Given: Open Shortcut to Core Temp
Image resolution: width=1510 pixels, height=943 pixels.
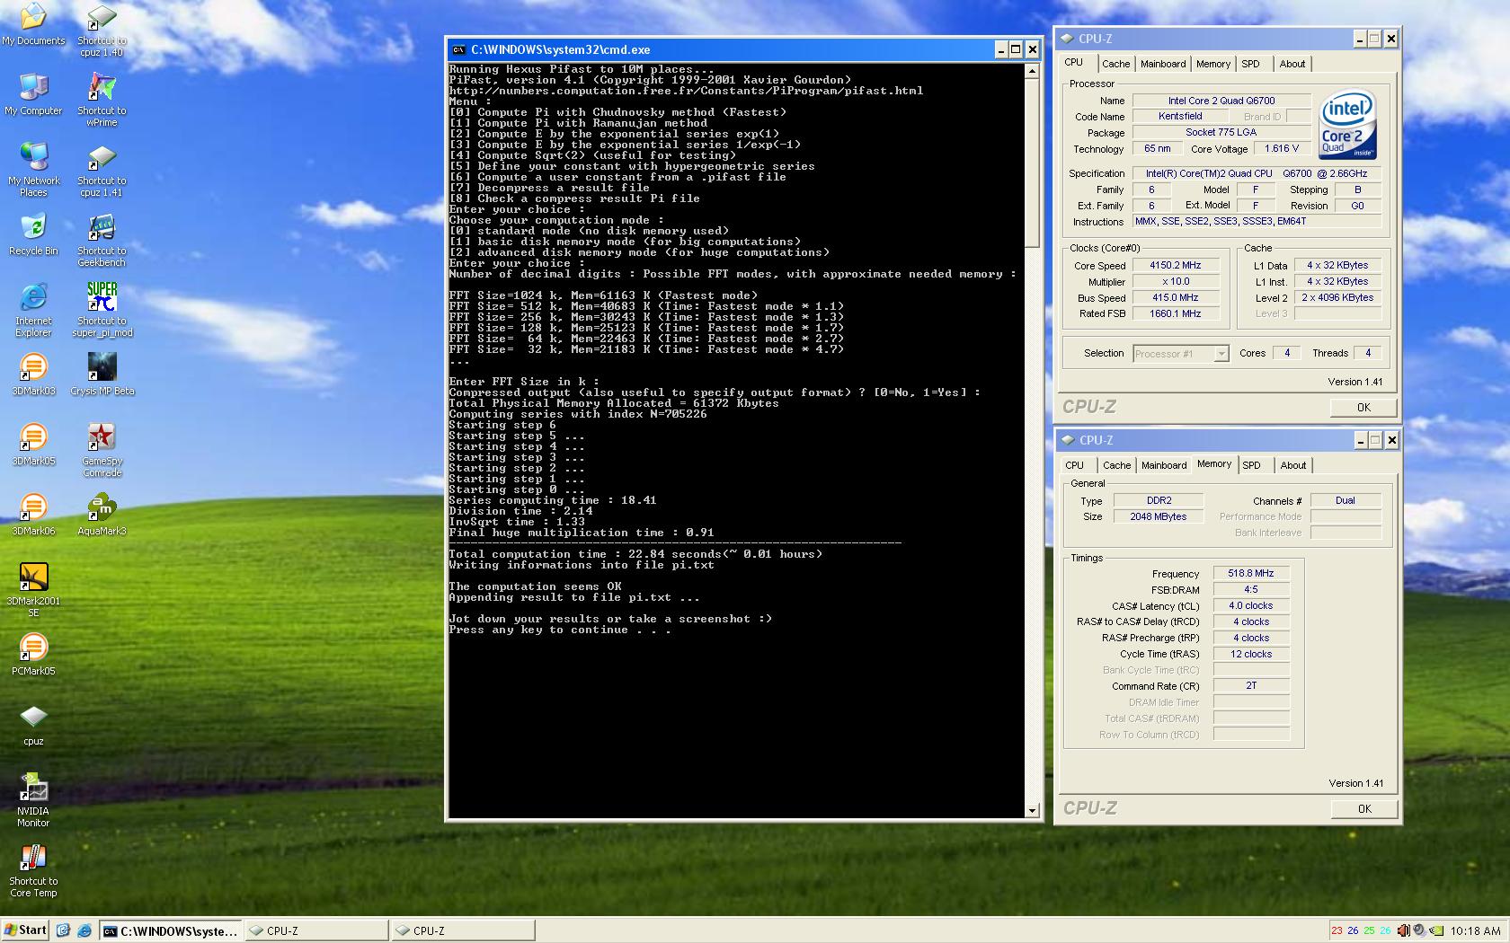Looking at the screenshot, I should 33,870.
